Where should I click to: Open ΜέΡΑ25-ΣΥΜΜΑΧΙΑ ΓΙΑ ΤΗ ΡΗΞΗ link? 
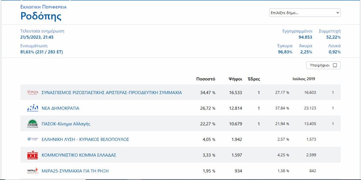coord(75,171)
